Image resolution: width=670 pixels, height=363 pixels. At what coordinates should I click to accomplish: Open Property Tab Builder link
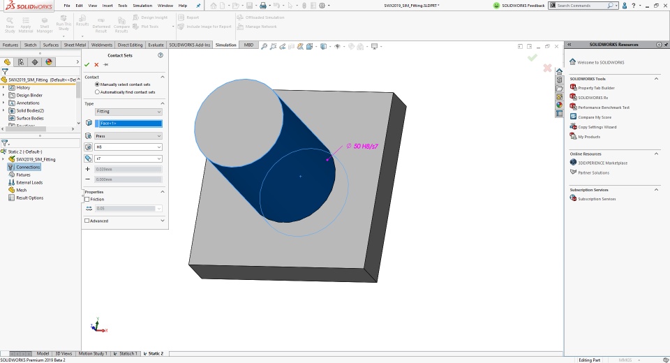coord(596,88)
